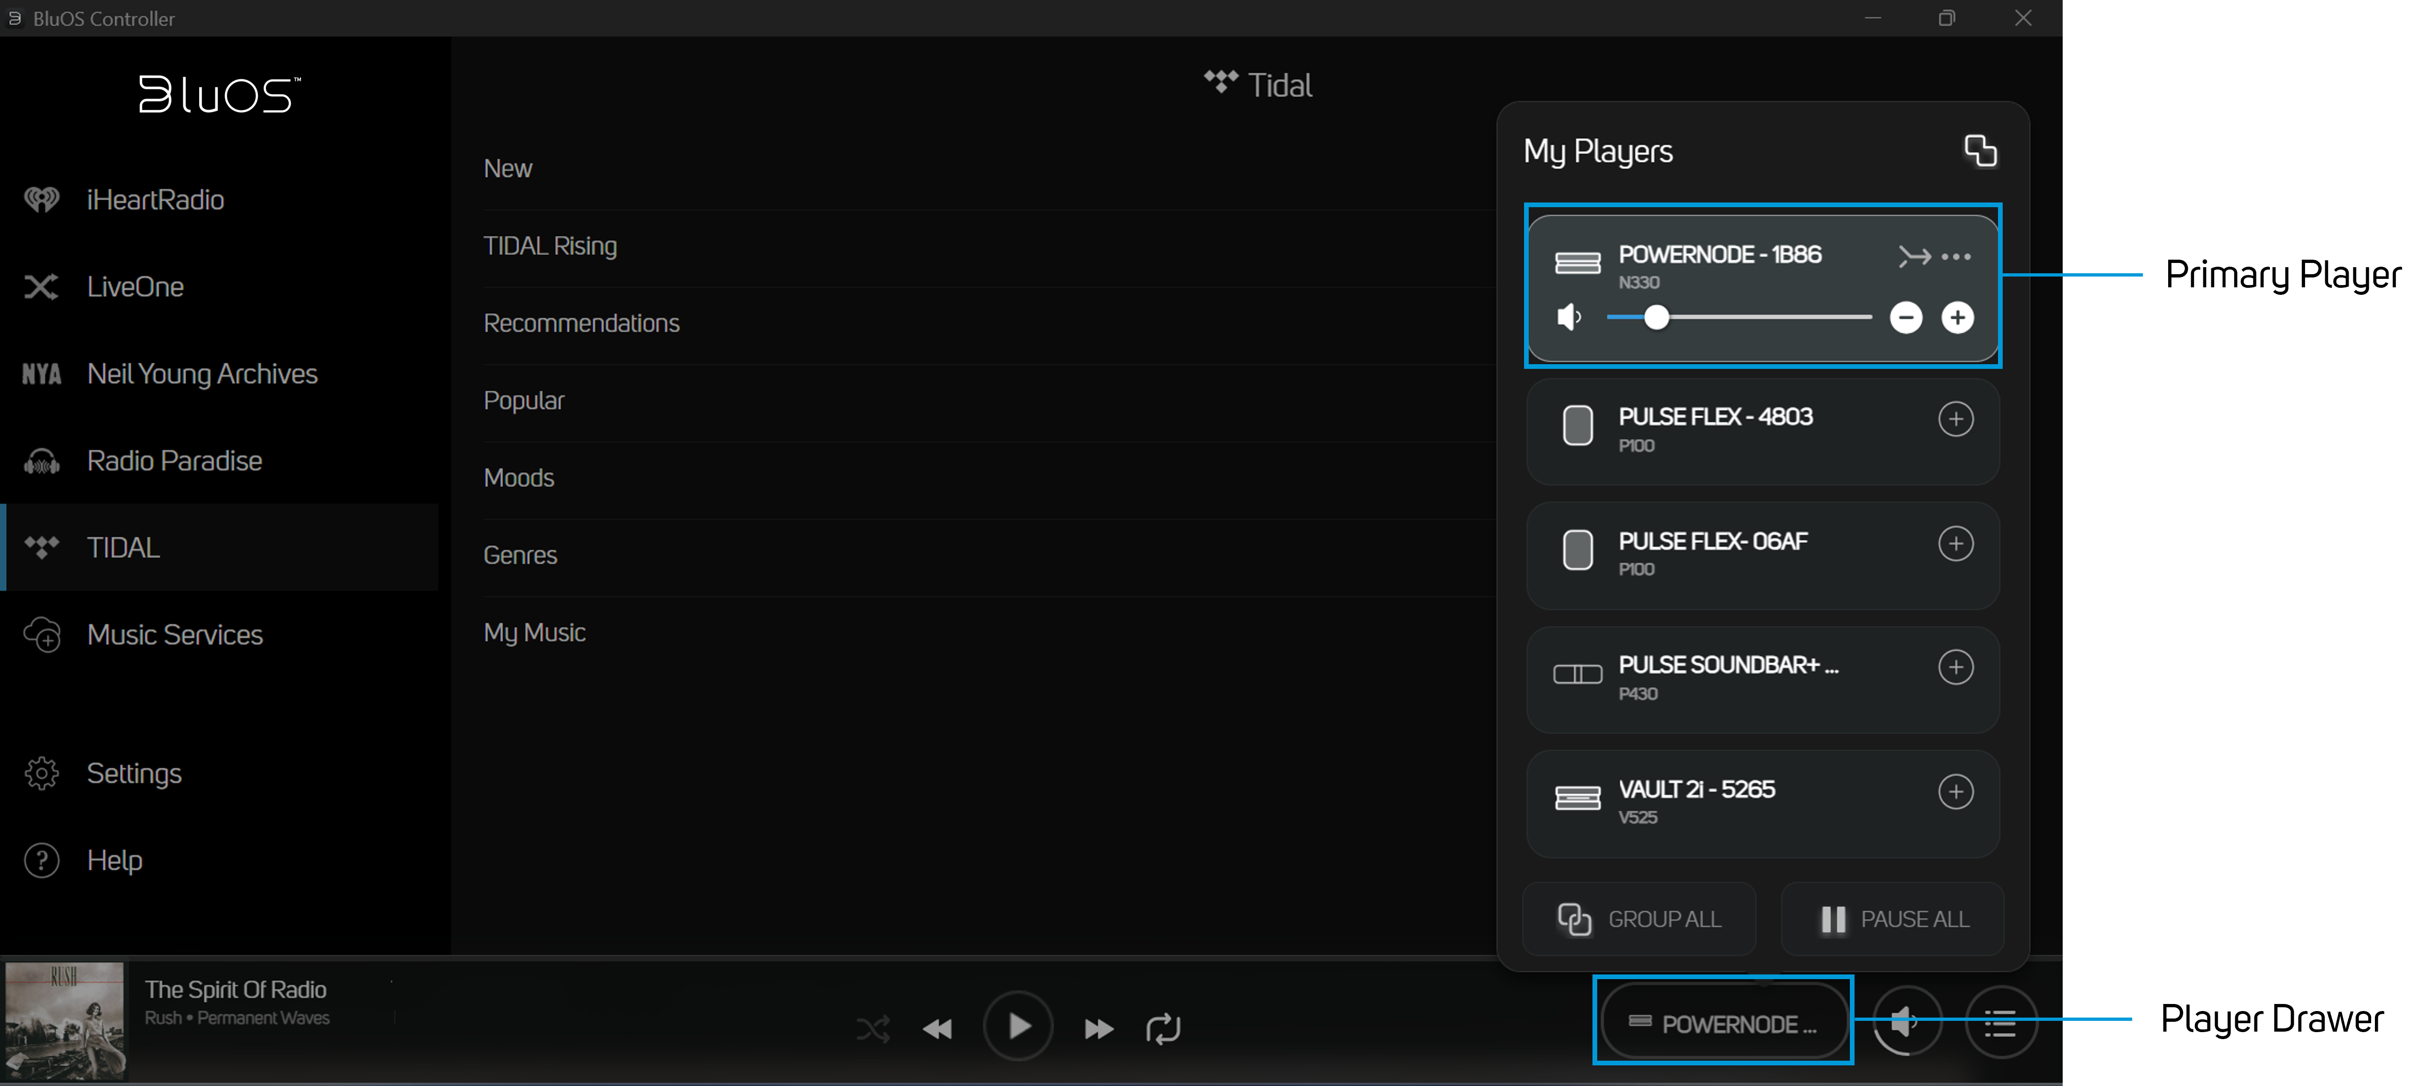The image size is (2426, 1086).
Task: Adjust the POWERNODE volume slider
Action: pos(1738,317)
